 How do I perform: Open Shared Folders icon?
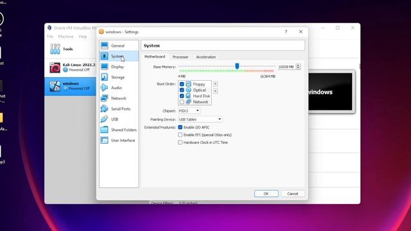pos(104,130)
